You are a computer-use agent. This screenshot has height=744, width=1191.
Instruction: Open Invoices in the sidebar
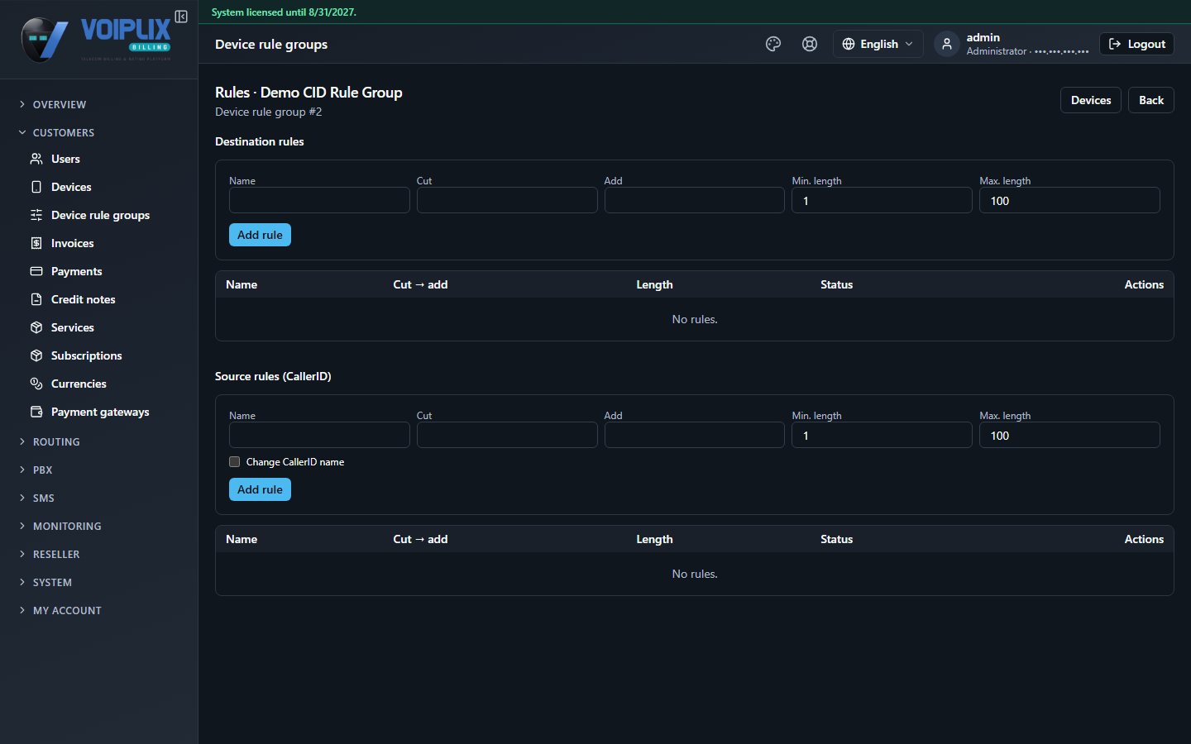(99, 243)
